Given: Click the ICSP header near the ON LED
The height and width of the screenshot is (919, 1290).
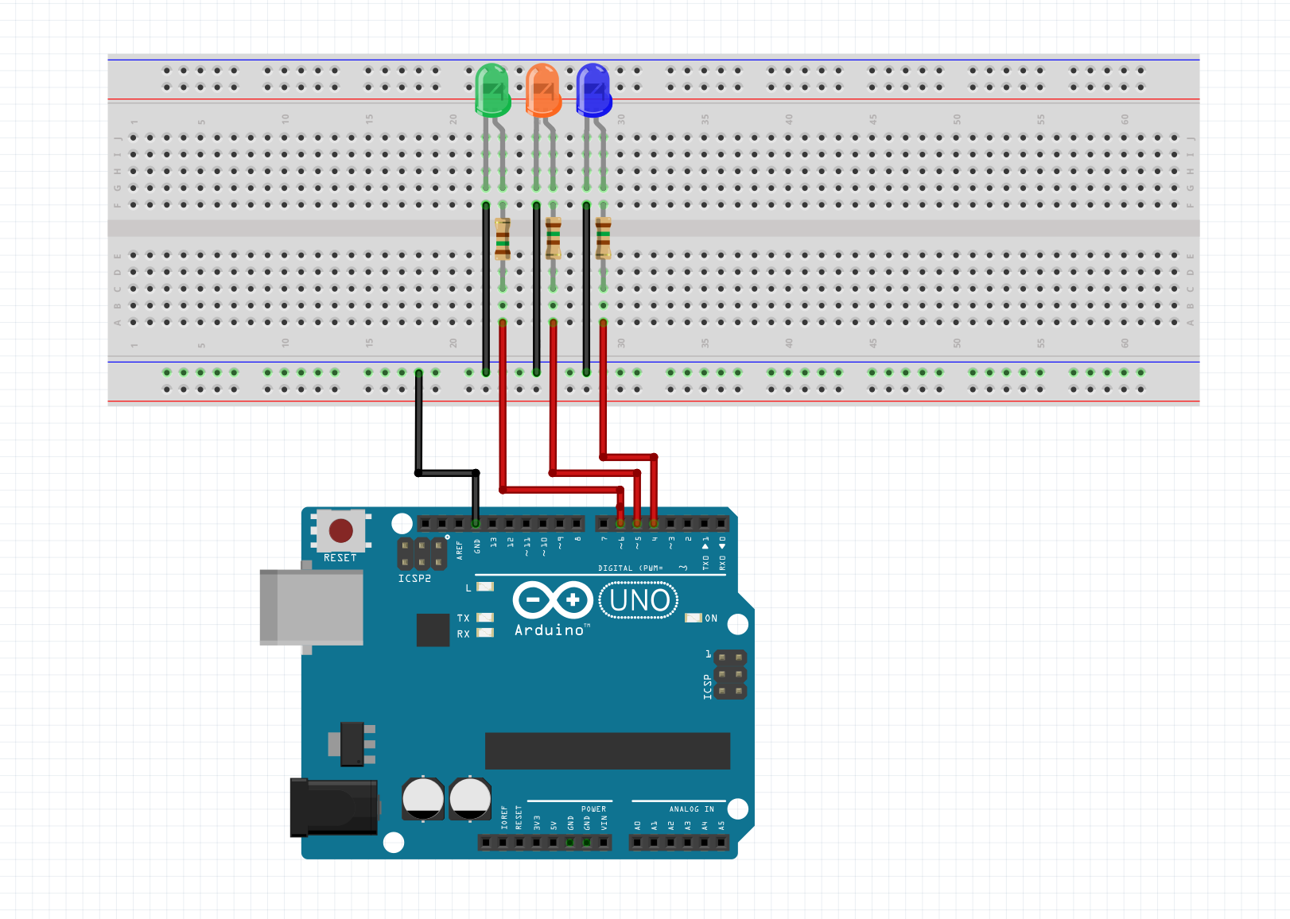Looking at the screenshot, I should click(x=730, y=675).
